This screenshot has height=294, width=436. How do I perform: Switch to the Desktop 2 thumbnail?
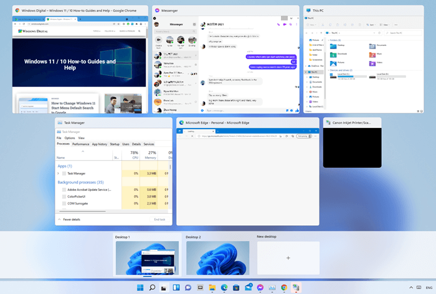[x=218, y=258]
